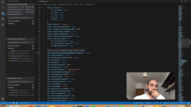This screenshot has width=191, height=107.
Task: Click the minimap viewport slider
Action: 184,43
